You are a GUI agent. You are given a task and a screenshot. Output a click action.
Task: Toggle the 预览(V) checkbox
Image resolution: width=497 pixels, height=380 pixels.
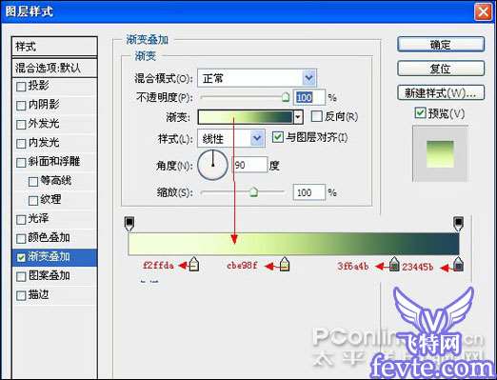(420, 112)
